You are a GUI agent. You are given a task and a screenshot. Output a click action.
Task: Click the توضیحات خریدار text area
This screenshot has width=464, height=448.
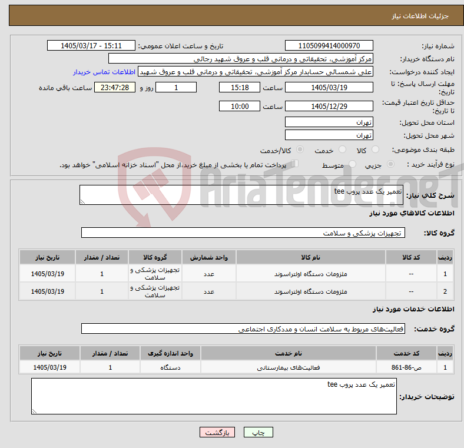pyautogui.click(x=214, y=396)
